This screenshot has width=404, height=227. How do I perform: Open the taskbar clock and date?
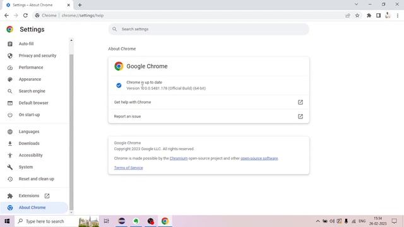[x=378, y=221]
